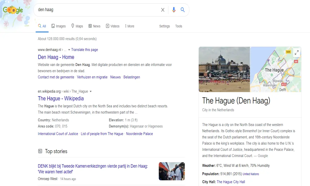Switch to the Images tab

[x=58, y=26]
